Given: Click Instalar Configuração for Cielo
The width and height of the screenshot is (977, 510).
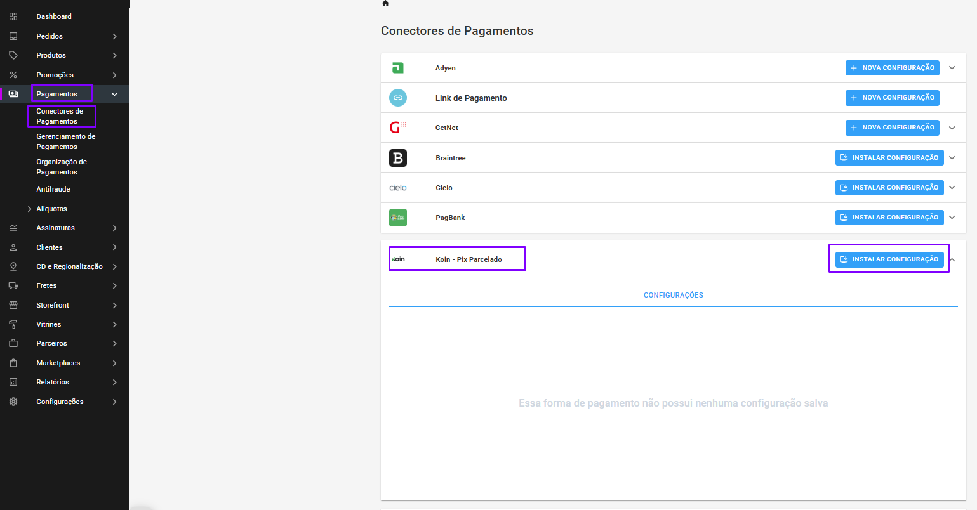Looking at the screenshot, I should click(x=889, y=188).
